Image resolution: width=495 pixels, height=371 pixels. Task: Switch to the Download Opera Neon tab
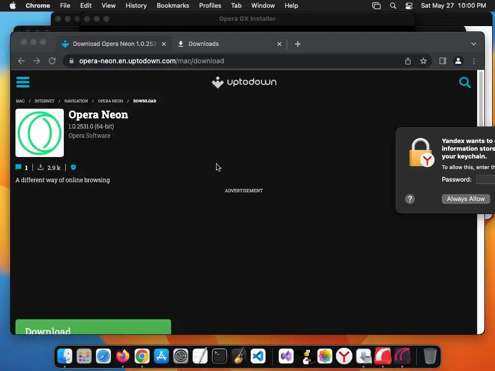click(114, 44)
